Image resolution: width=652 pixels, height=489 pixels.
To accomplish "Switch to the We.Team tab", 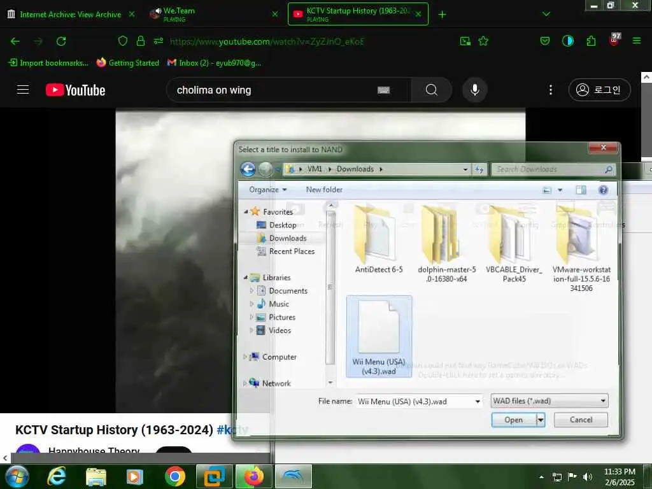I will [x=214, y=14].
